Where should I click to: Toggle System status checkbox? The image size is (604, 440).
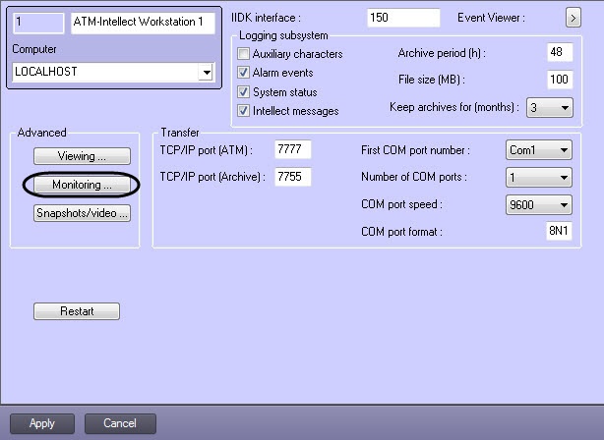tap(243, 92)
